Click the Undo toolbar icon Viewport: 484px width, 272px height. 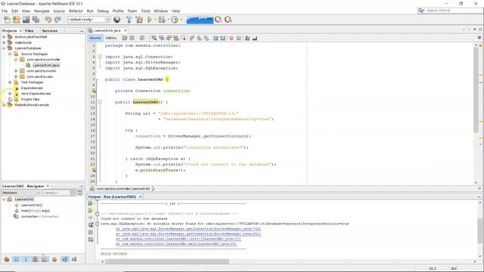(48, 20)
